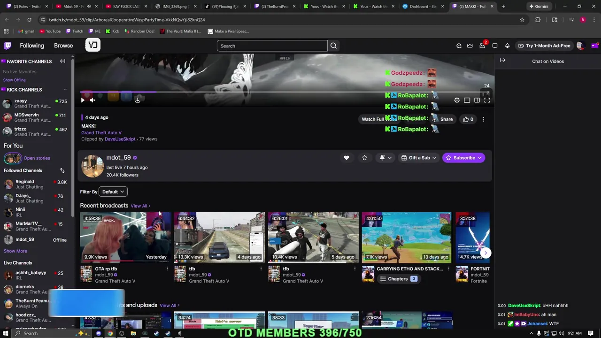Open the Whispers chat bubble icon
Viewport: 601px width, 338px height.
495,46
